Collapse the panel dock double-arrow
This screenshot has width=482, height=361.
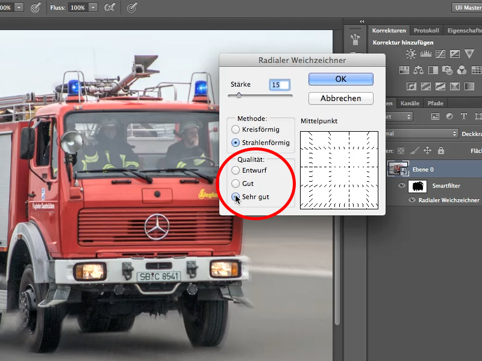362,21
